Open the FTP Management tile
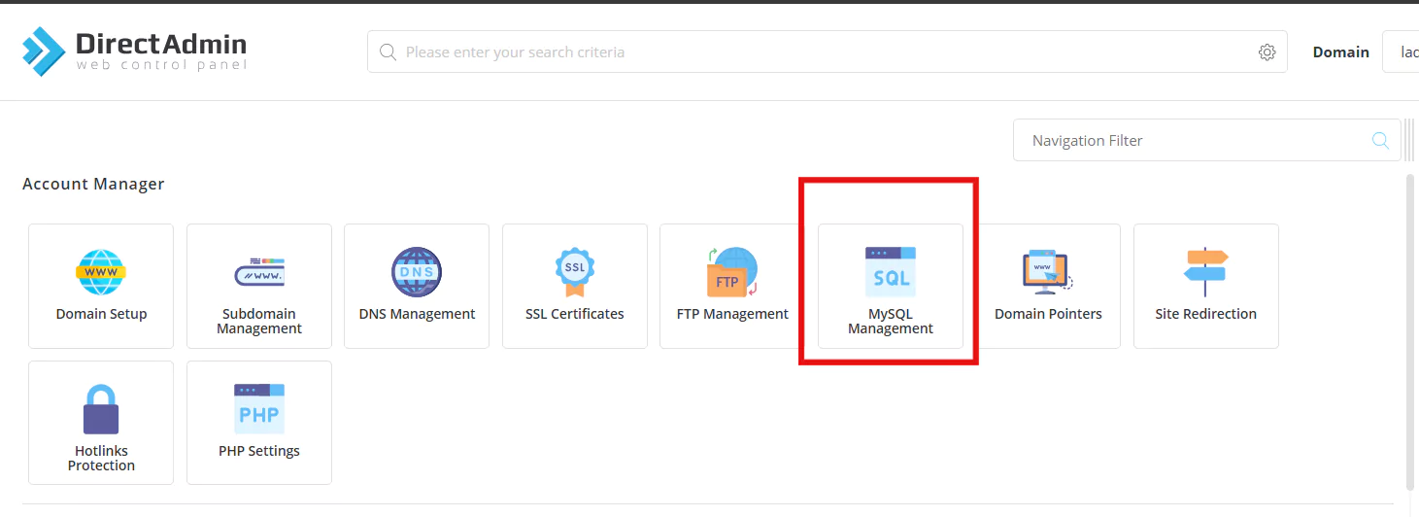The height and width of the screenshot is (517, 1419). [x=732, y=286]
